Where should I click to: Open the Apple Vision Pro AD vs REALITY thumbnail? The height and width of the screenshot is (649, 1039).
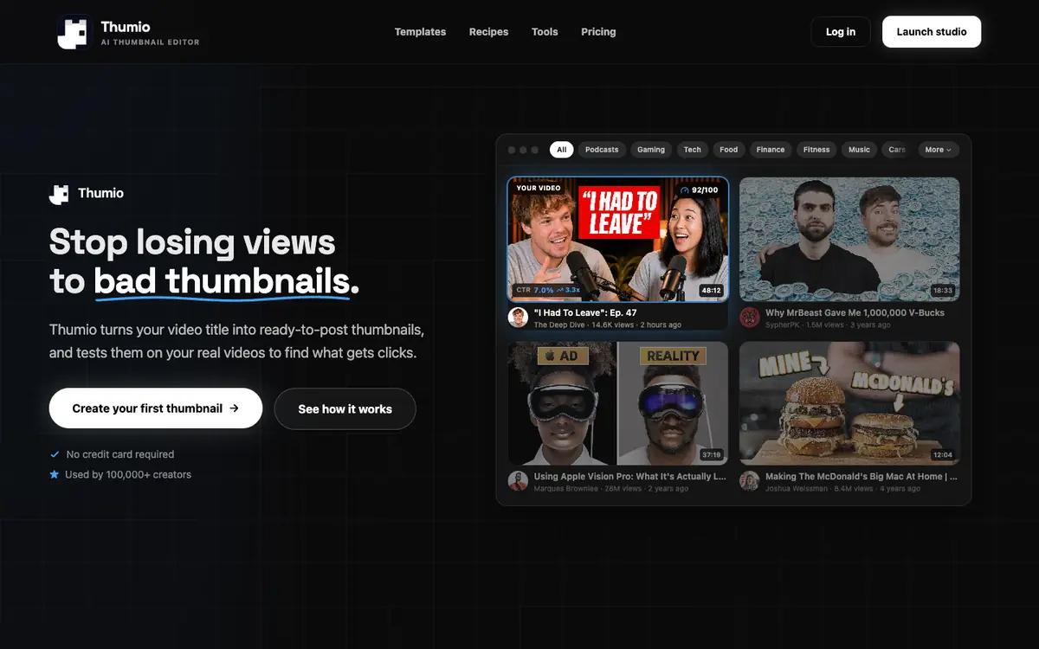[x=618, y=403]
